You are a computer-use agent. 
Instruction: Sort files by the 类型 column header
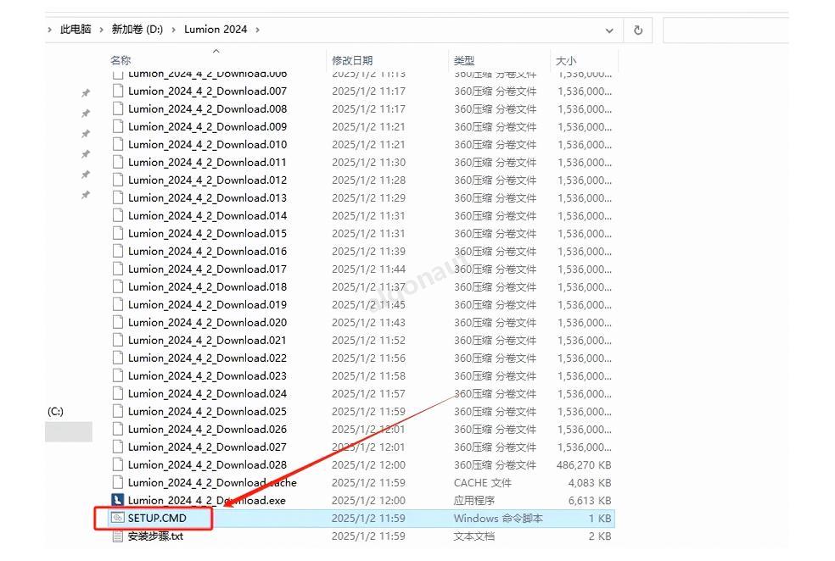coord(464,60)
